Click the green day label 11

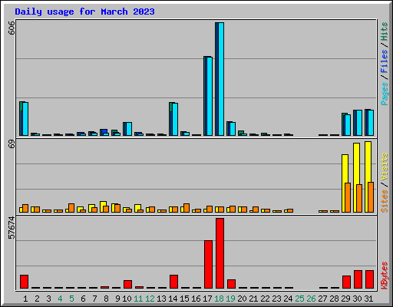(138, 299)
